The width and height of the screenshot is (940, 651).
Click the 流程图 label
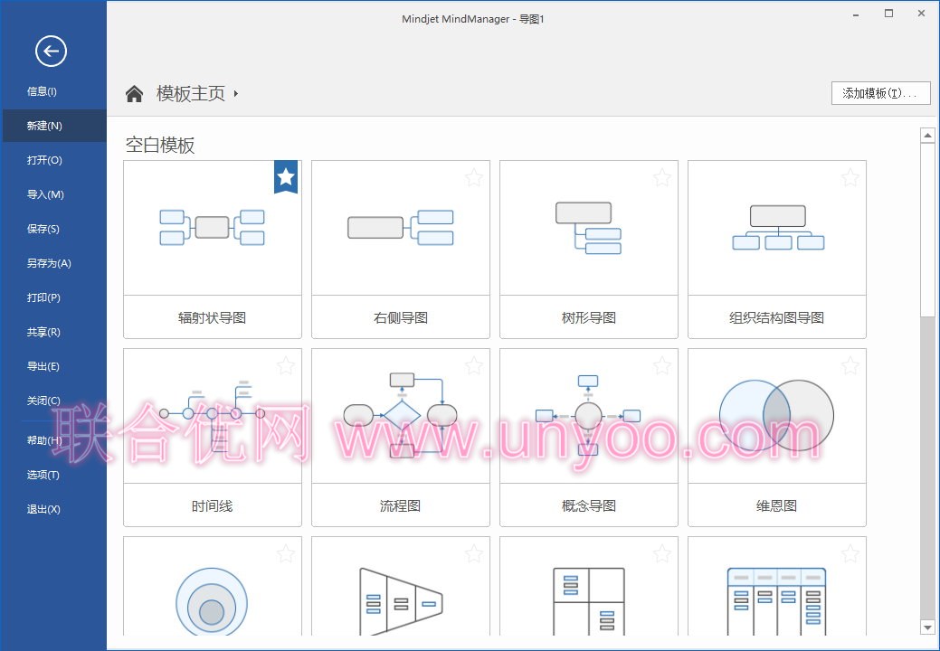[x=401, y=506]
